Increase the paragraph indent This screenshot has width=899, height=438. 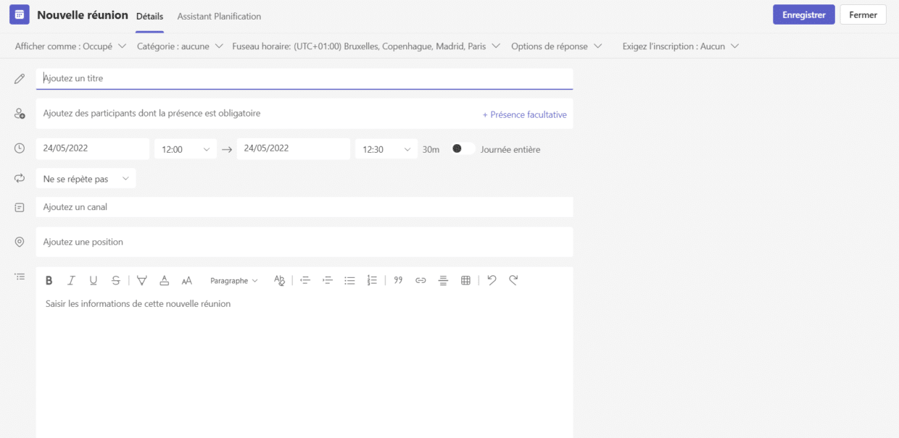click(327, 281)
